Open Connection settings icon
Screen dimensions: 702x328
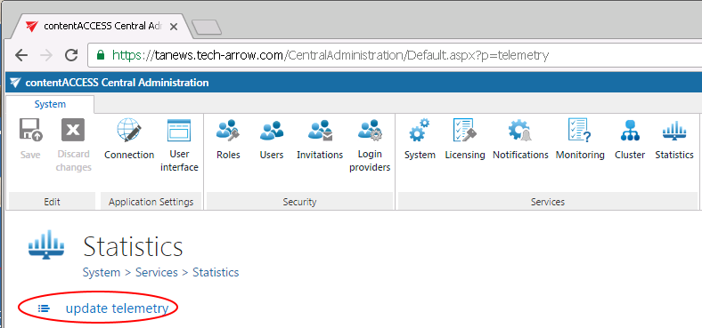[x=129, y=130]
